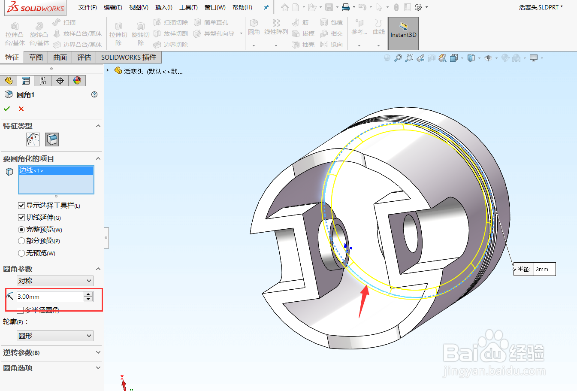
Task: Disable the 切线延伸(G) option
Action: (21, 217)
